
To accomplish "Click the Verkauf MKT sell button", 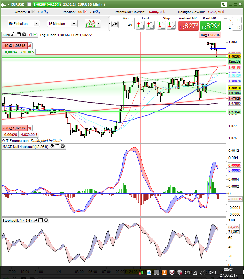I will 188,26.
